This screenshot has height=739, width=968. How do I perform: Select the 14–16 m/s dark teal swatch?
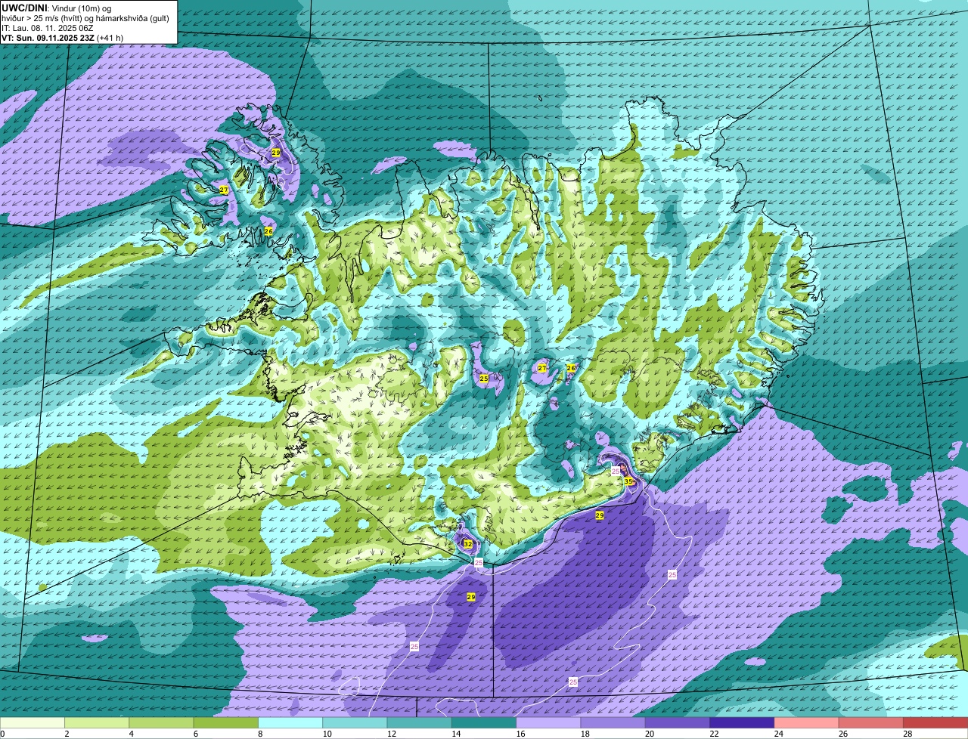pos(484,723)
